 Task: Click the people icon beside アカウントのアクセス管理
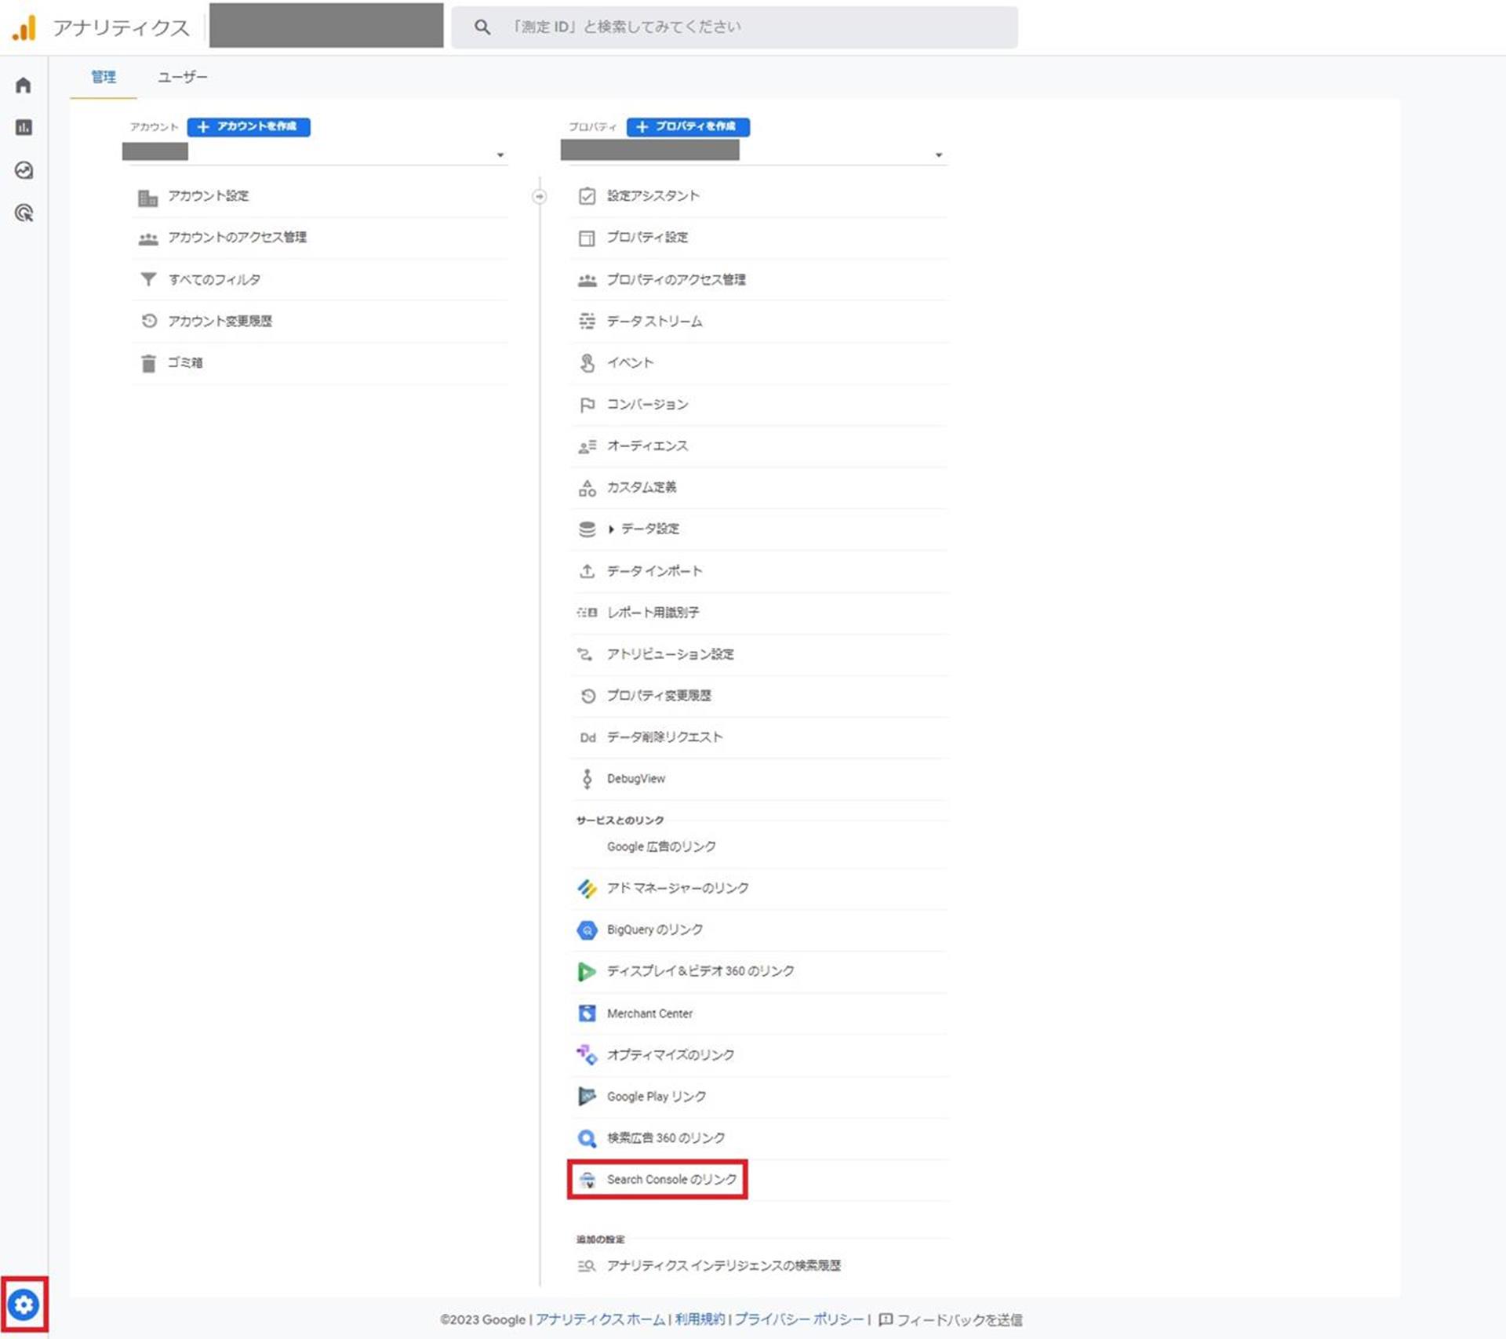(x=147, y=238)
